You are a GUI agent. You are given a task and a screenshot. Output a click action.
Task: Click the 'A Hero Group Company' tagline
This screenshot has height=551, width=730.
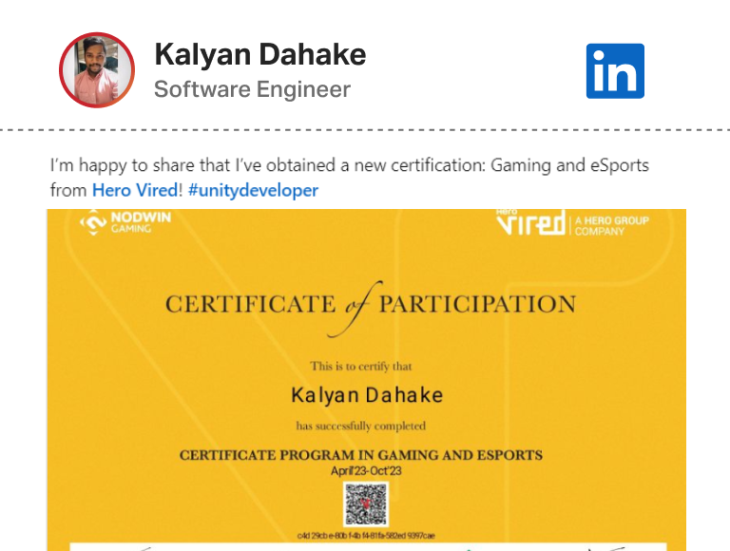(613, 225)
